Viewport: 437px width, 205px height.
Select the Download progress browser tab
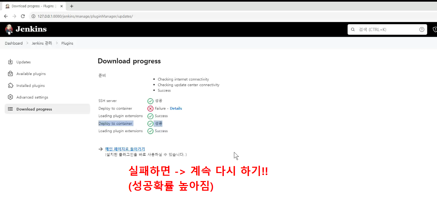point(33,6)
